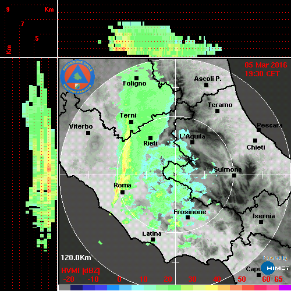
Task: Click the Rieti city label
Action: tap(150, 143)
